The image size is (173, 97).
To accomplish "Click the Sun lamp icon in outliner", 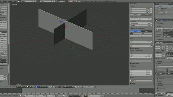I will coord(159,14).
